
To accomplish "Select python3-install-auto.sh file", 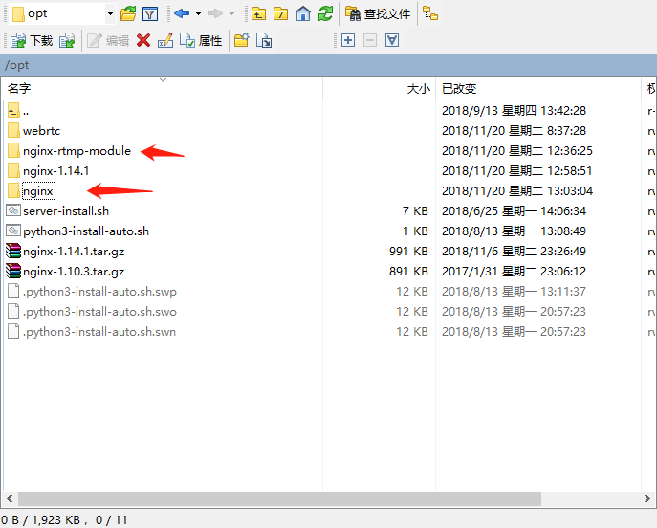I will 77,231.
